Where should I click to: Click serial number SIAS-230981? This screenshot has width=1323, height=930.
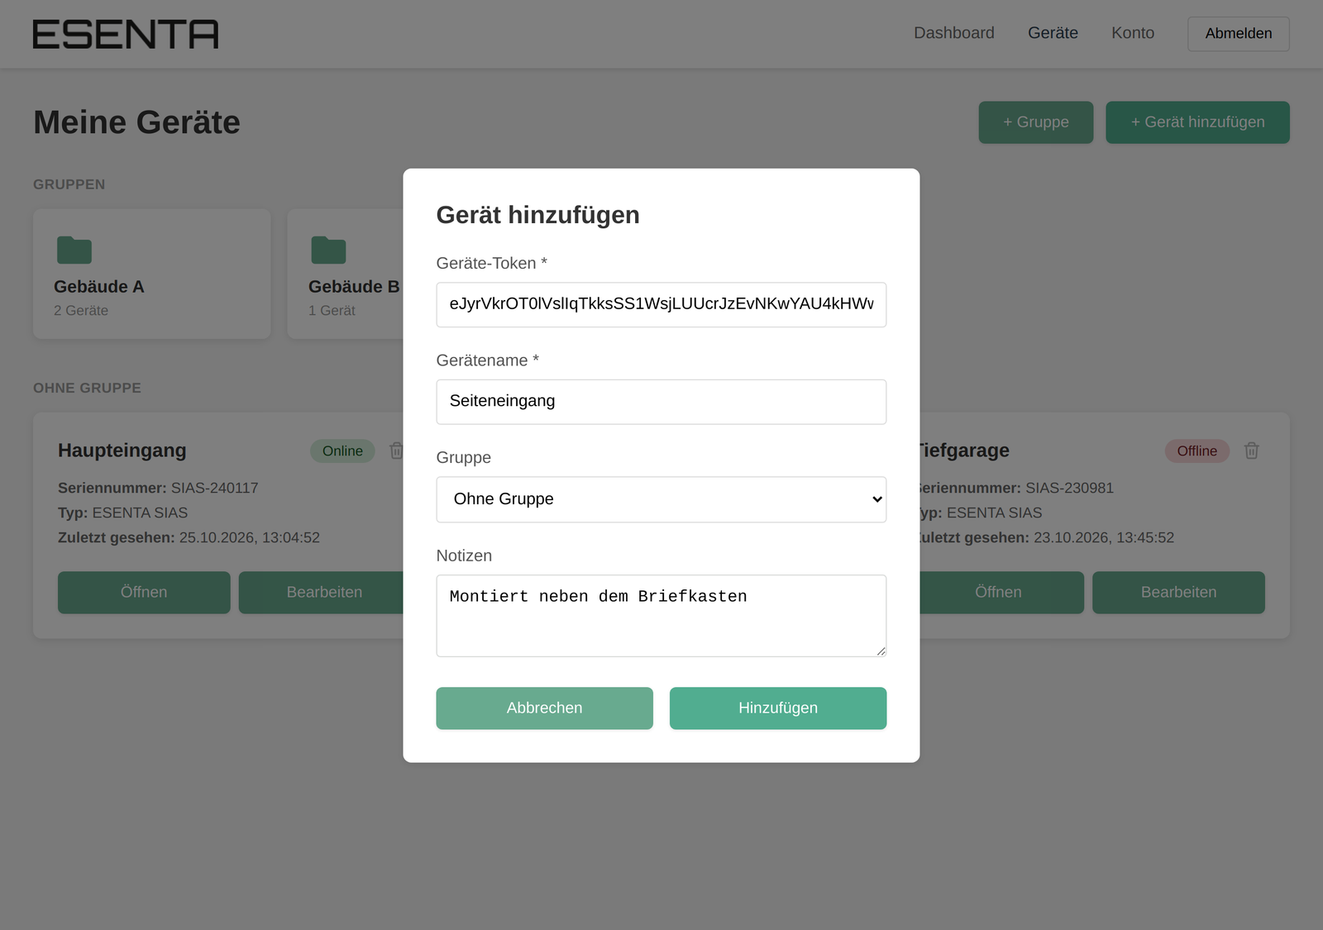pyautogui.click(x=1070, y=489)
